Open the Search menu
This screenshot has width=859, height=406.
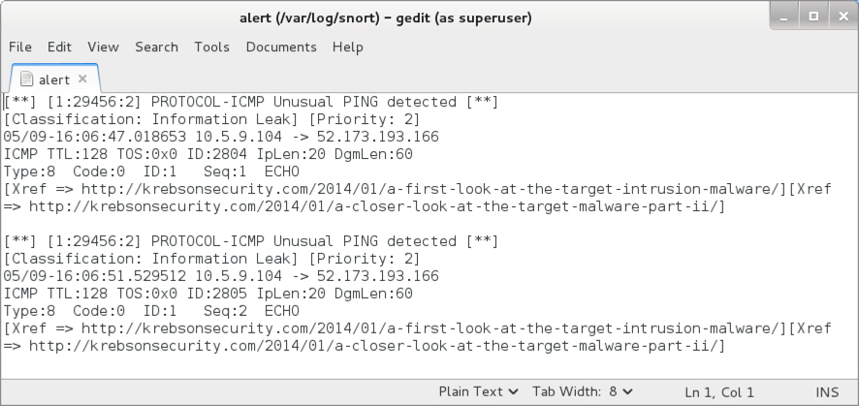pos(156,47)
